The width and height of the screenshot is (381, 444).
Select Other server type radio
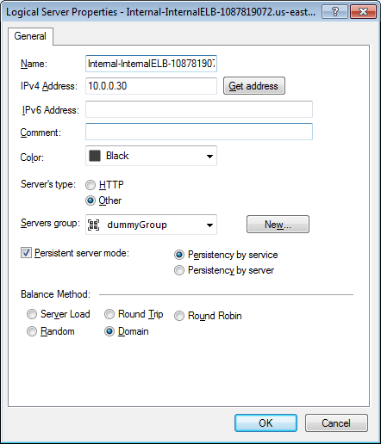91,200
